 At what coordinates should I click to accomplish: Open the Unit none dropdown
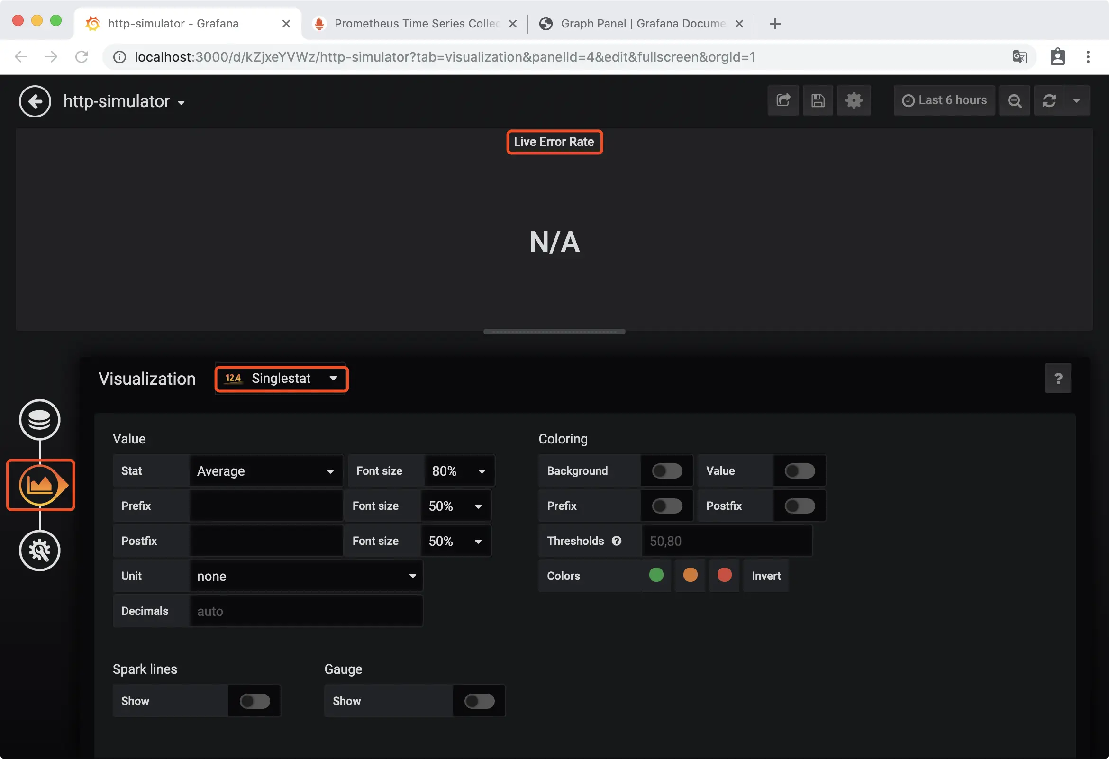pyautogui.click(x=306, y=576)
